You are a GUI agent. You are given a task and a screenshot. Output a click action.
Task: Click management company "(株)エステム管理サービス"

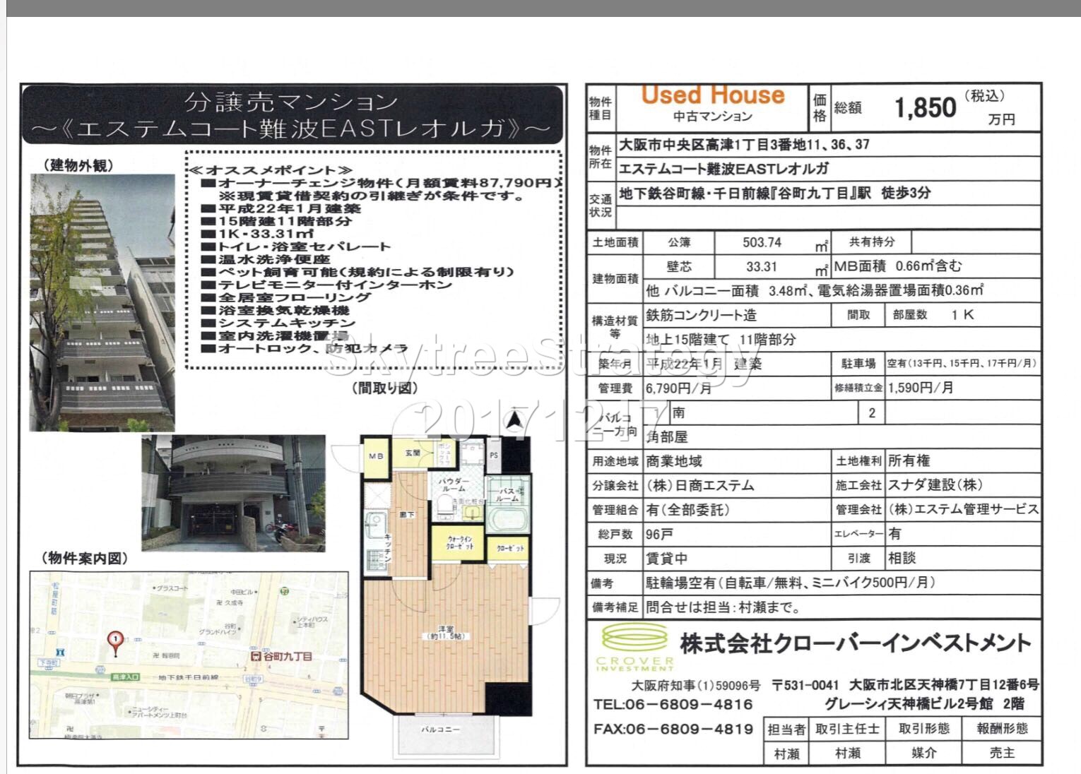(964, 510)
